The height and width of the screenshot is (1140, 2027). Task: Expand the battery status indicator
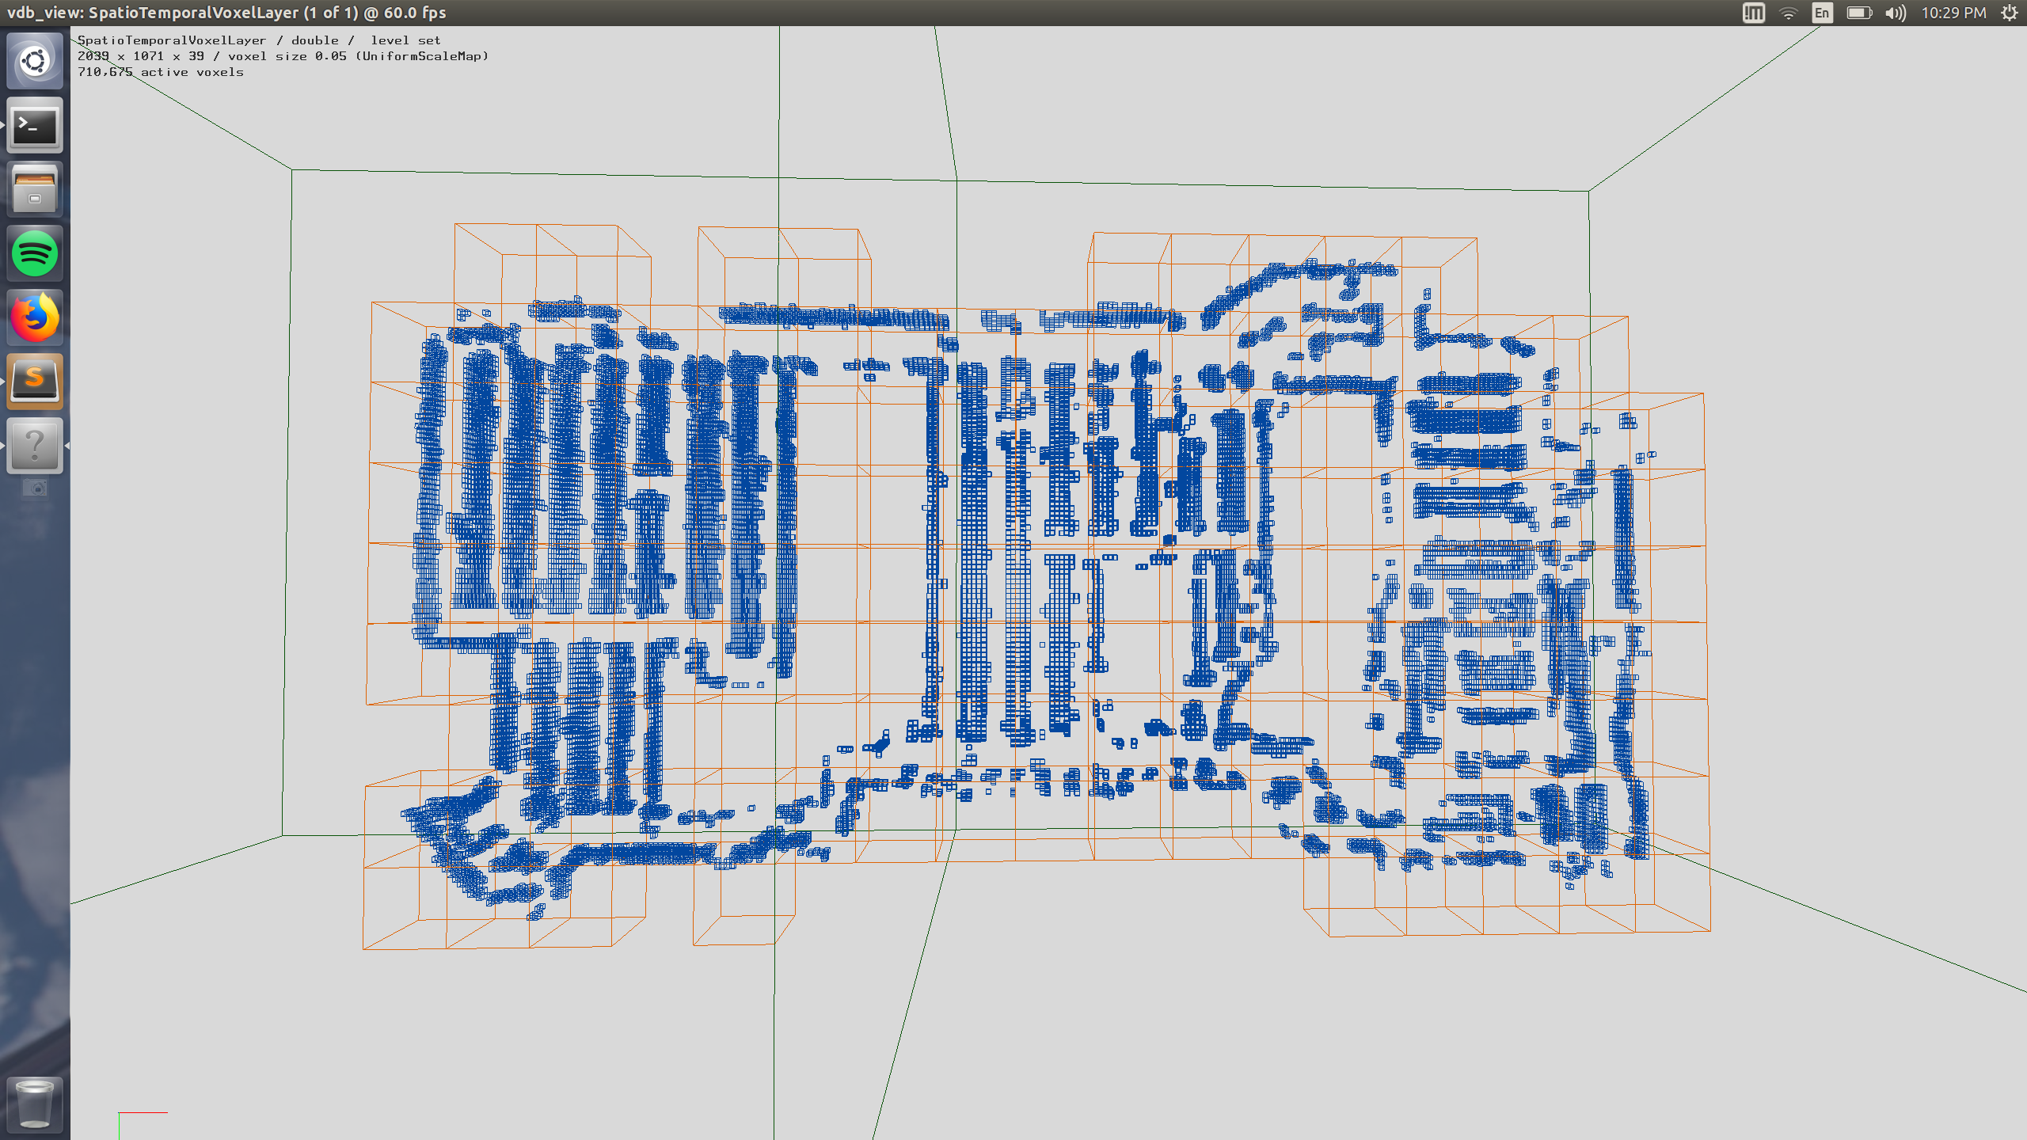tap(1858, 13)
